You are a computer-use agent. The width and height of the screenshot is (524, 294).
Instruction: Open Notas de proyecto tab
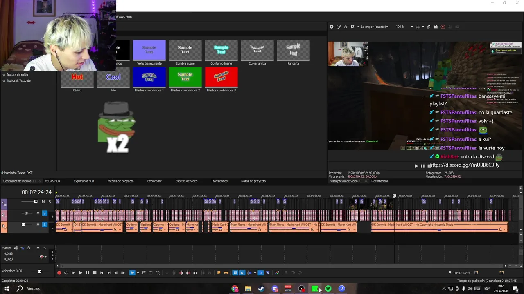pos(253,181)
